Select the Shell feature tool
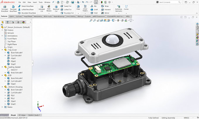This screenshot has width=199, height=119. 94,13
